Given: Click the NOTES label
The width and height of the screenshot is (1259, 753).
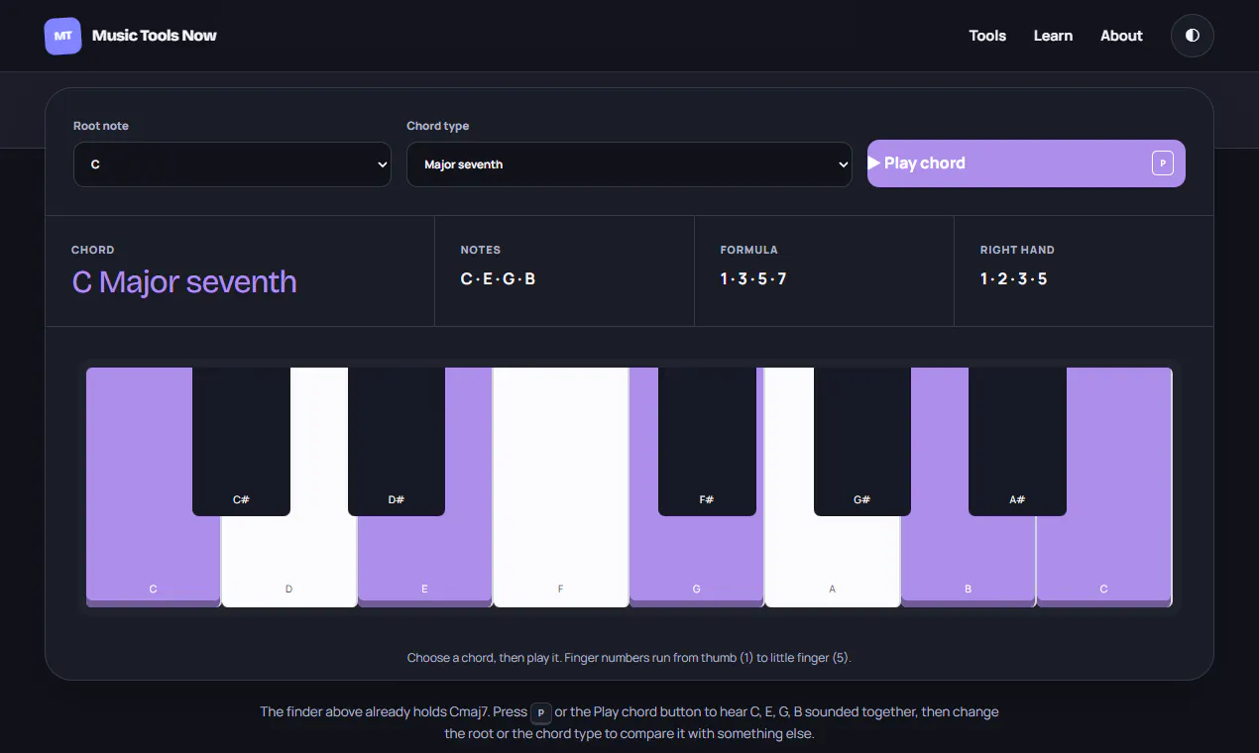Looking at the screenshot, I should pyautogui.click(x=481, y=250).
